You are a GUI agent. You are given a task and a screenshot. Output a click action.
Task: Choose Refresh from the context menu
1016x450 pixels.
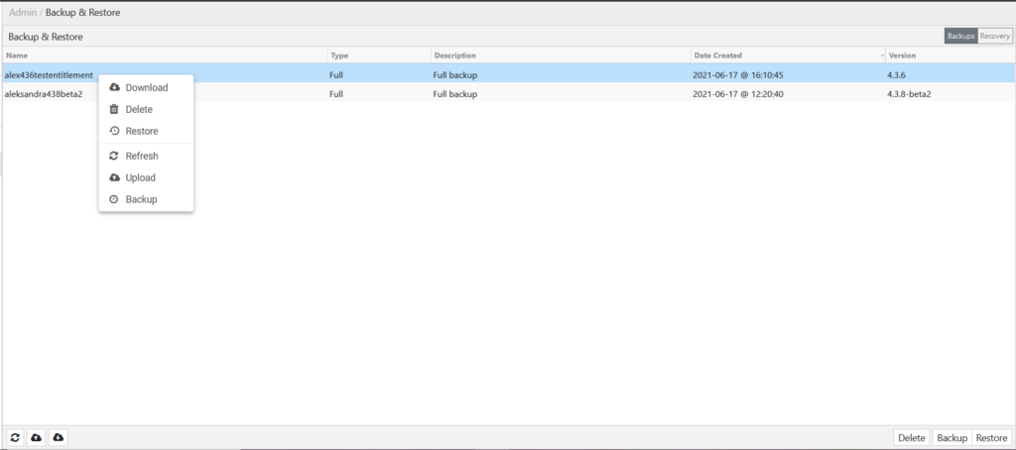[x=146, y=156]
